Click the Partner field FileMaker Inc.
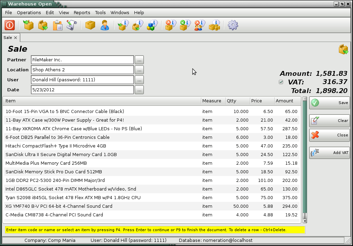This screenshot has width=353, height=246. click(82, 60)
